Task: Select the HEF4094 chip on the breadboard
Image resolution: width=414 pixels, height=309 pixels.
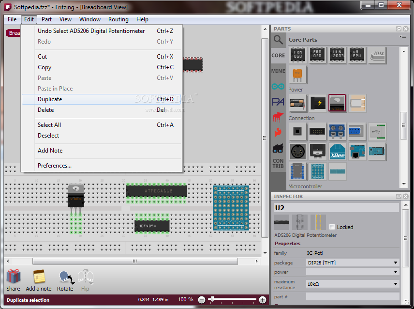Action: point(152,226)
